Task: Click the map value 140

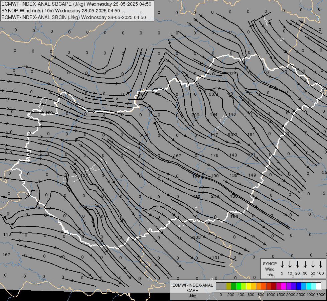Action: [233, 155]
